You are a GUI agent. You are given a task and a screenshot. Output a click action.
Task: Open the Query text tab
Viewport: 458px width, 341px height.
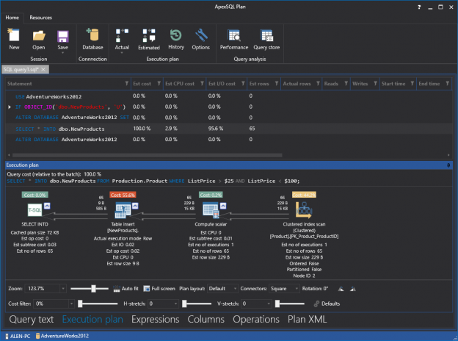point(32,320)
